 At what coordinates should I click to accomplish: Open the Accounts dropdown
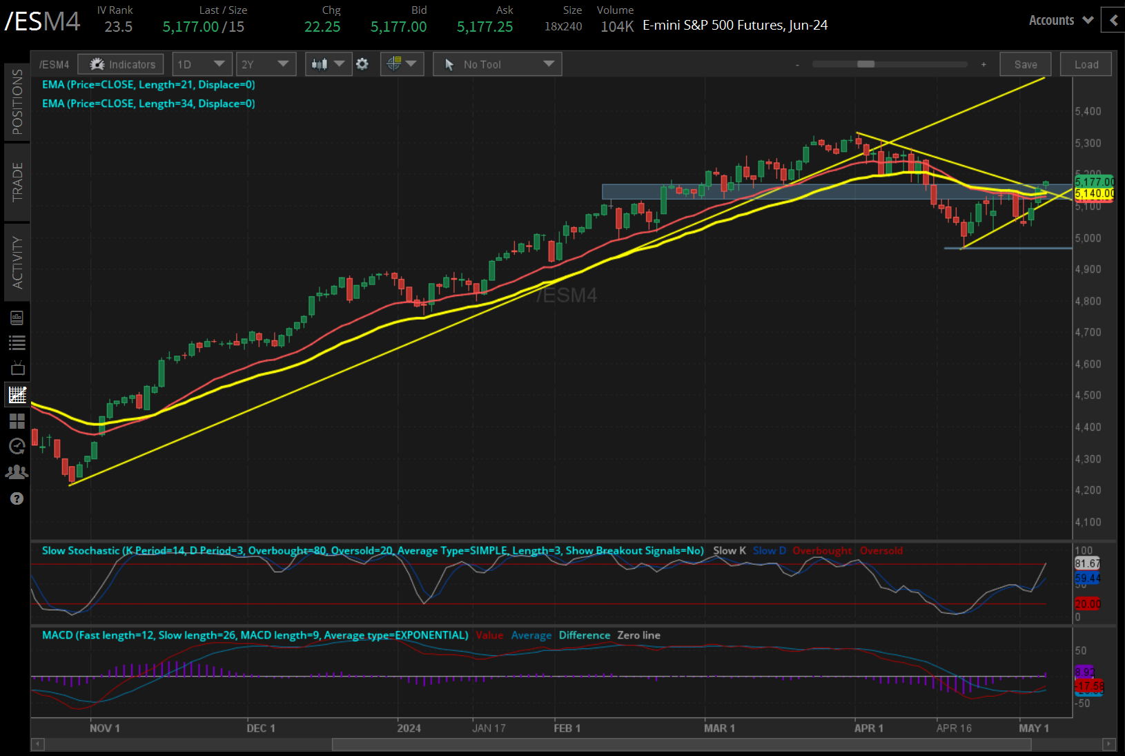click(1060, 20)
